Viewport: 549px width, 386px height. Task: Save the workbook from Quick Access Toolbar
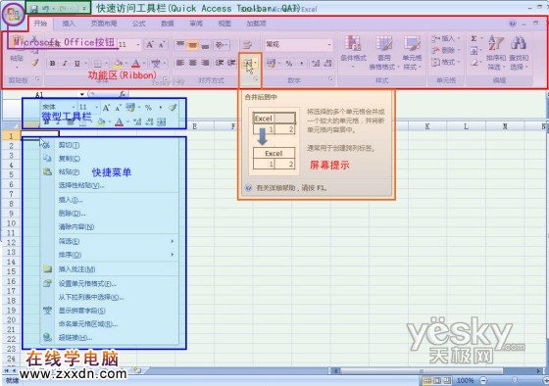(34, 9)
